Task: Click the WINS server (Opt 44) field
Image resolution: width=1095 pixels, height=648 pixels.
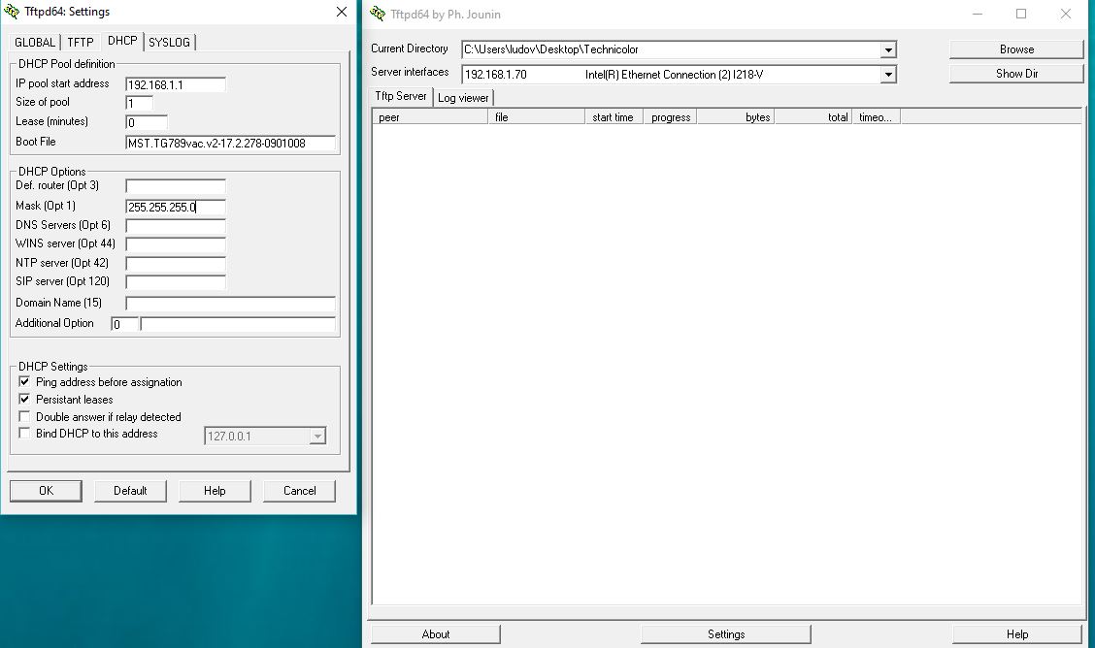Action: [176, 244]
